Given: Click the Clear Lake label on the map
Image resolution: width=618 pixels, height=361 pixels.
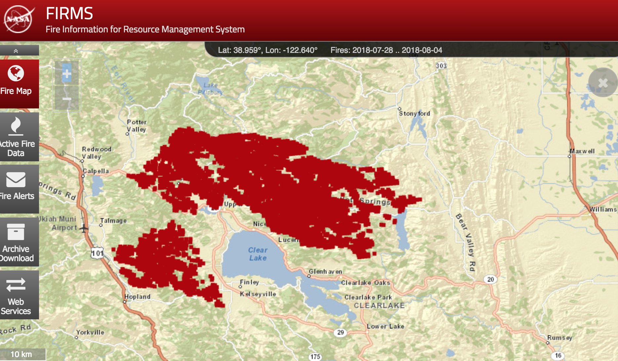Looking at the screenshot, I should coord(258,254).
